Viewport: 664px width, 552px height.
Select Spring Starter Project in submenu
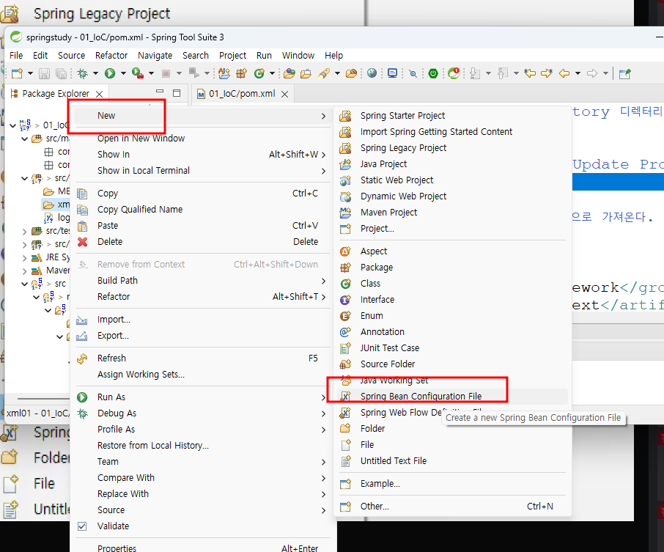(x=451, y=116)
